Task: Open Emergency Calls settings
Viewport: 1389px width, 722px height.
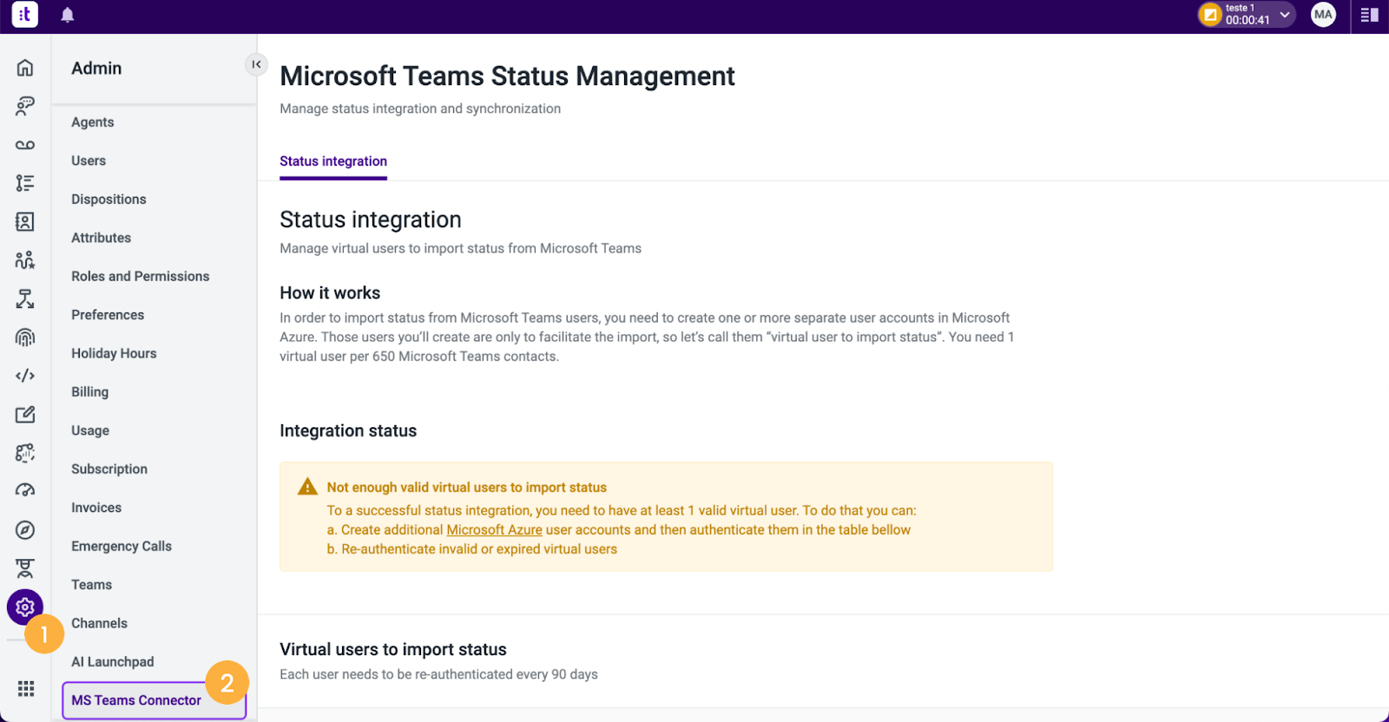Action: click(122, 546)
